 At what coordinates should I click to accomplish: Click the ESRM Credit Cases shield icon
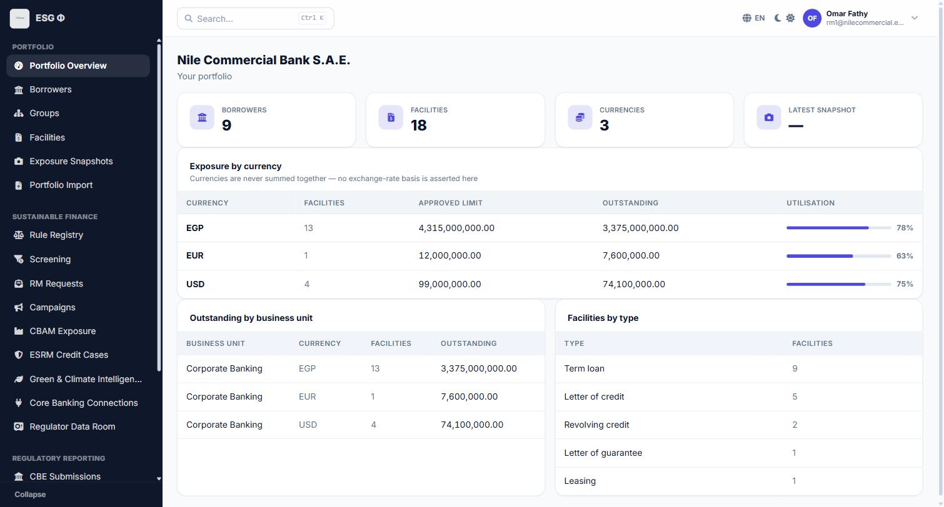tap(19, 355)
